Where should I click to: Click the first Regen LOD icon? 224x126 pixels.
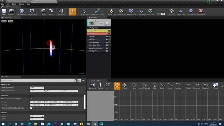point(112,12)
